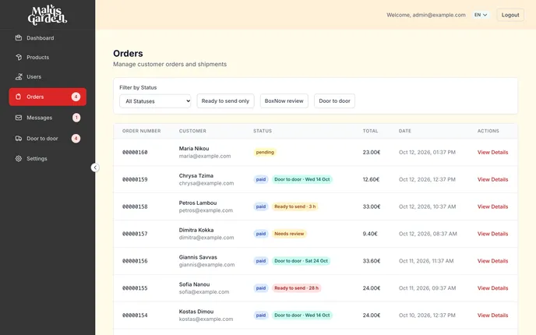536x335 pixels.
Task: Click the Malus Garden logo
Action: (48, 15)
